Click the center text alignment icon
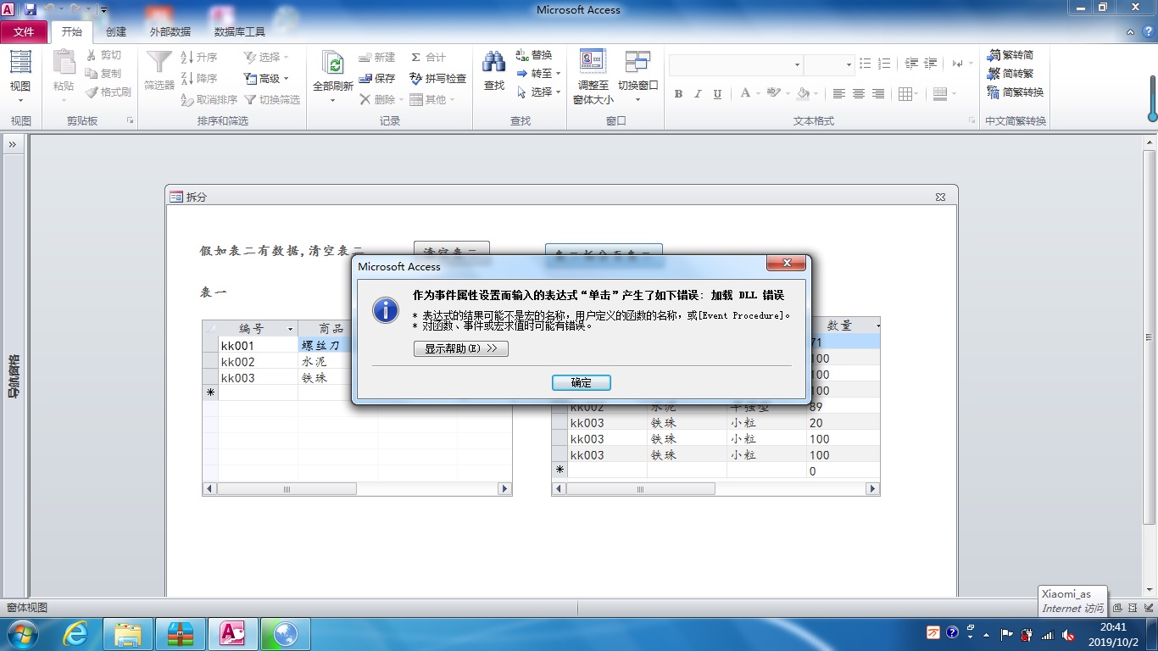The width and height of the screenshot is (1158, 651). click(x=859, y=94)
